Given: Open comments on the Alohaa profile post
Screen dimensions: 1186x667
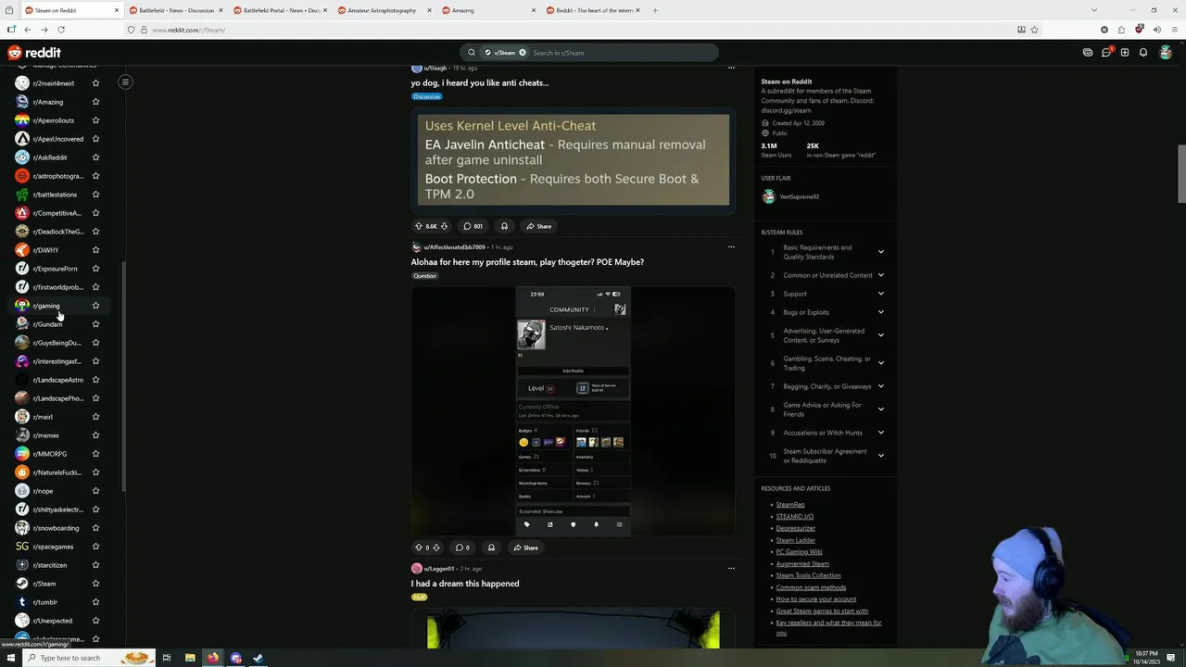Looking at the screenshot, I should pos(462,547).
